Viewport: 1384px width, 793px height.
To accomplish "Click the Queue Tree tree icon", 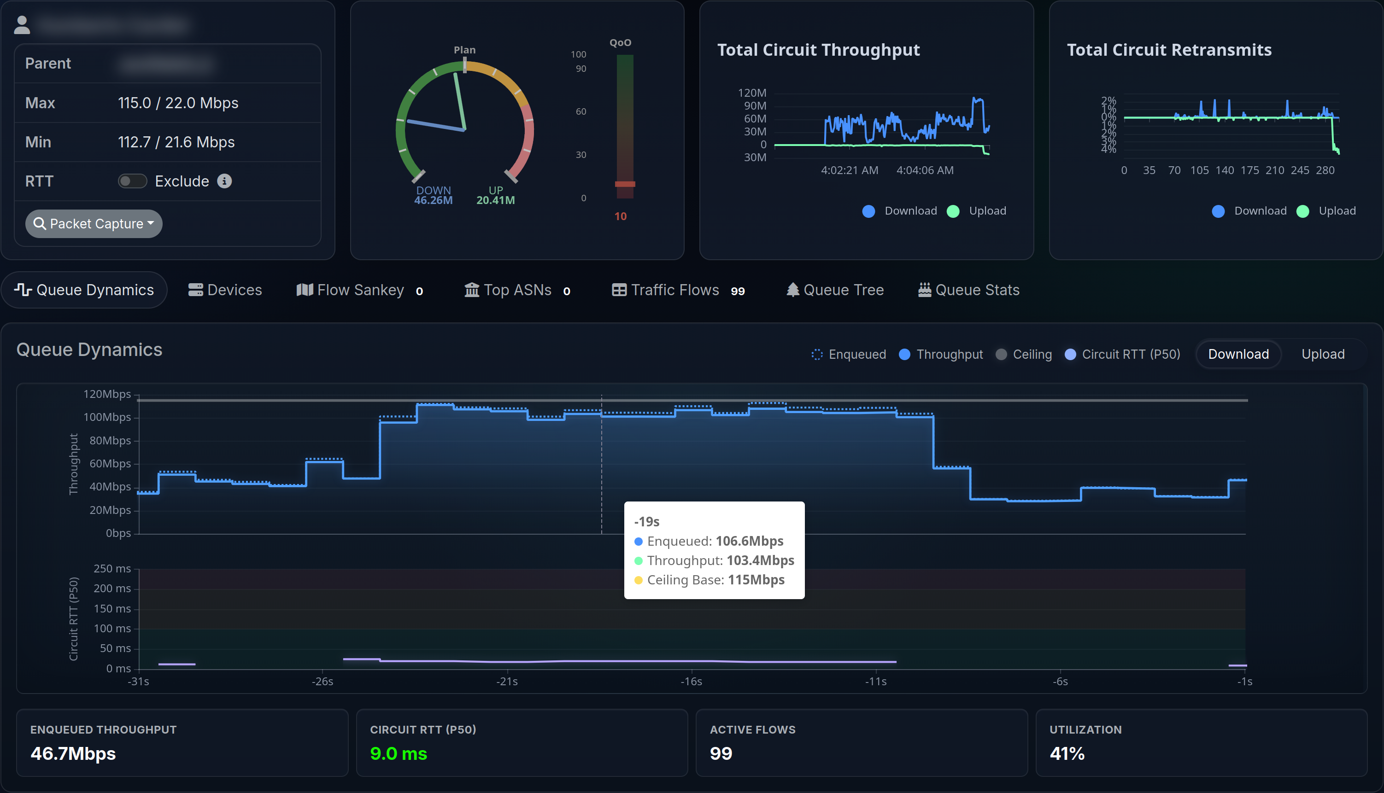I will pos(793,290).
